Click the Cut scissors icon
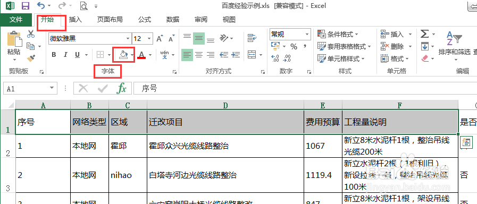 click(31, 34)
